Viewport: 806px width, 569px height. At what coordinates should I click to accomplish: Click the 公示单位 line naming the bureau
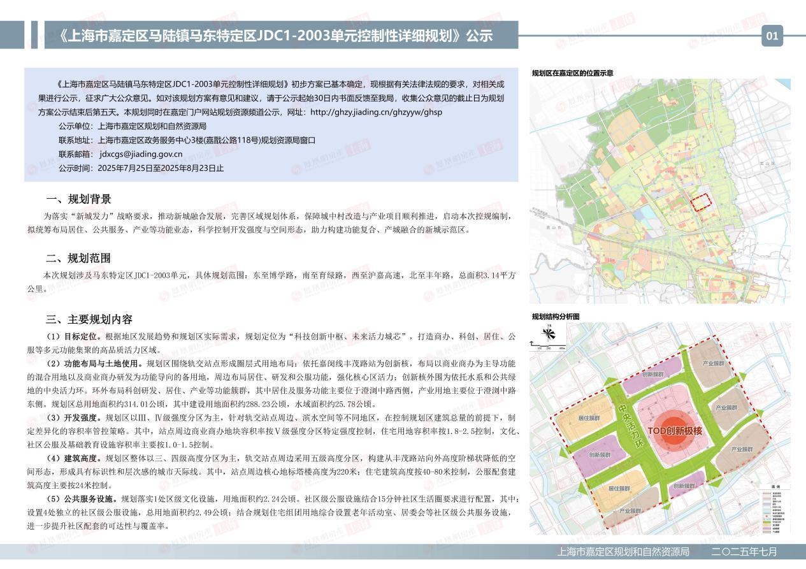(132, 126)
